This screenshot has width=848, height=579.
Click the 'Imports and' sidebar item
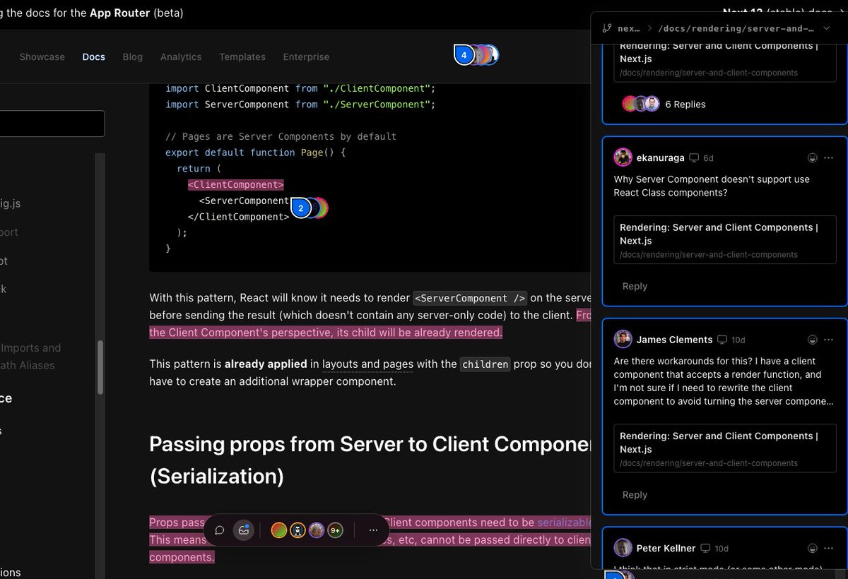click(x=30, y=348)
